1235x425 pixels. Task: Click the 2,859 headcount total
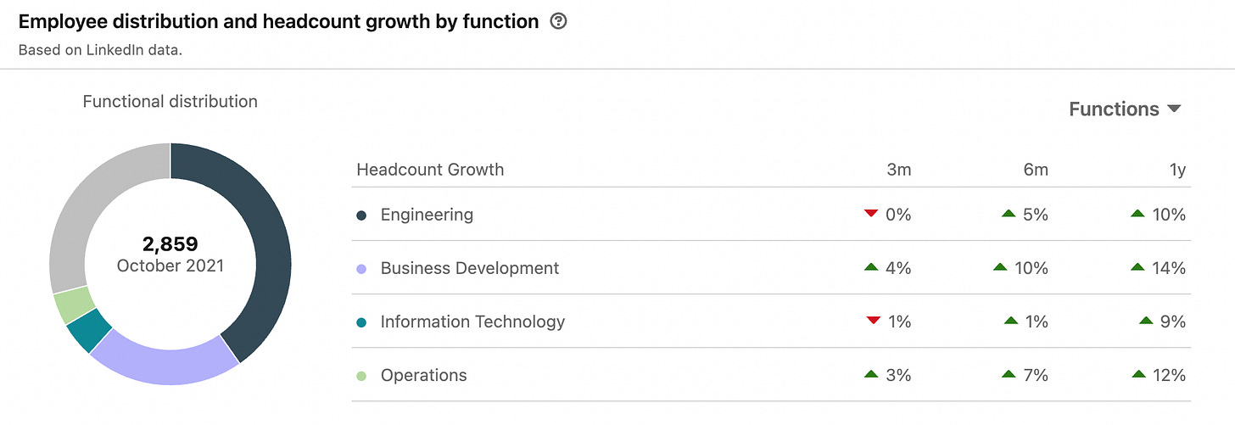click(x=170, y=244)
